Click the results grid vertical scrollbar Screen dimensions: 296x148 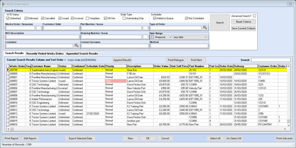[x=288, y=95]
